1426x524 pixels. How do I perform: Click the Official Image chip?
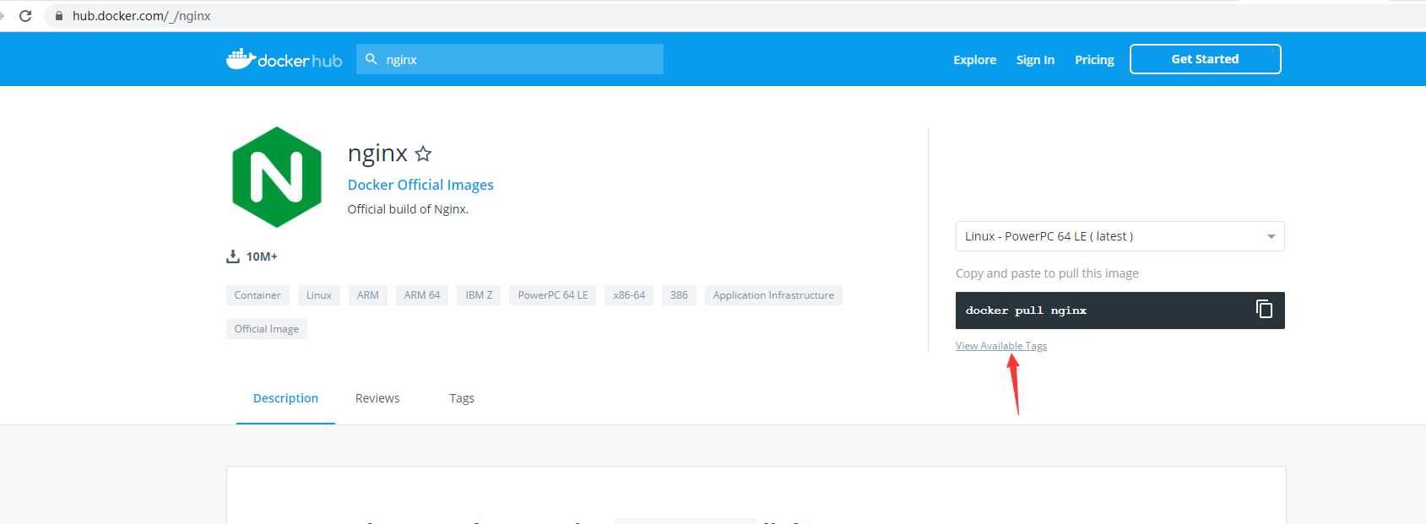pyautogui.click(x=267, y=329)
